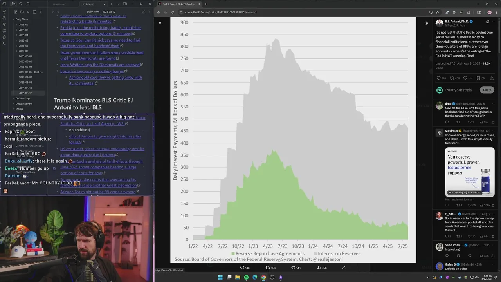The width and height of the screenshot is (501, 282).
Task: Open the bookmarks icon in Obsidian sidebar
Action: [28, 4]
